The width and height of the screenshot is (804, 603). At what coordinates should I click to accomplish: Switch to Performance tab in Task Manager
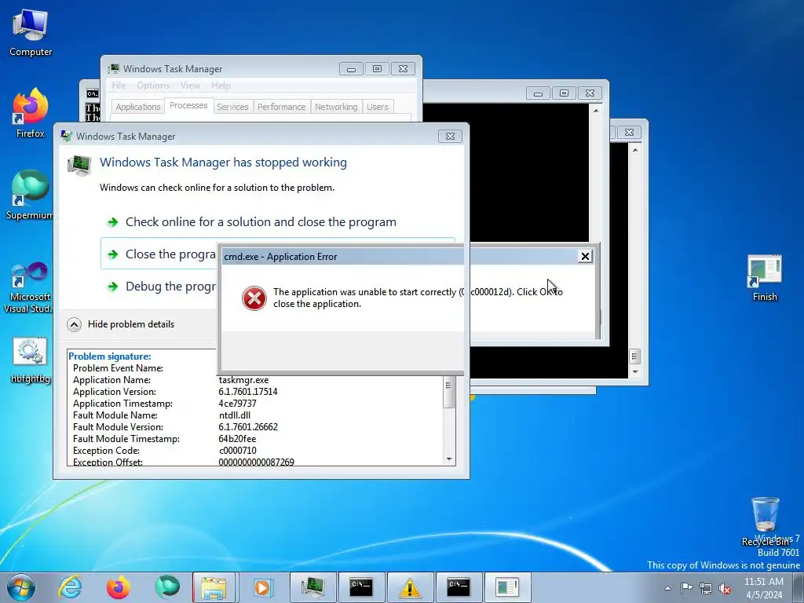pos(282,107)
